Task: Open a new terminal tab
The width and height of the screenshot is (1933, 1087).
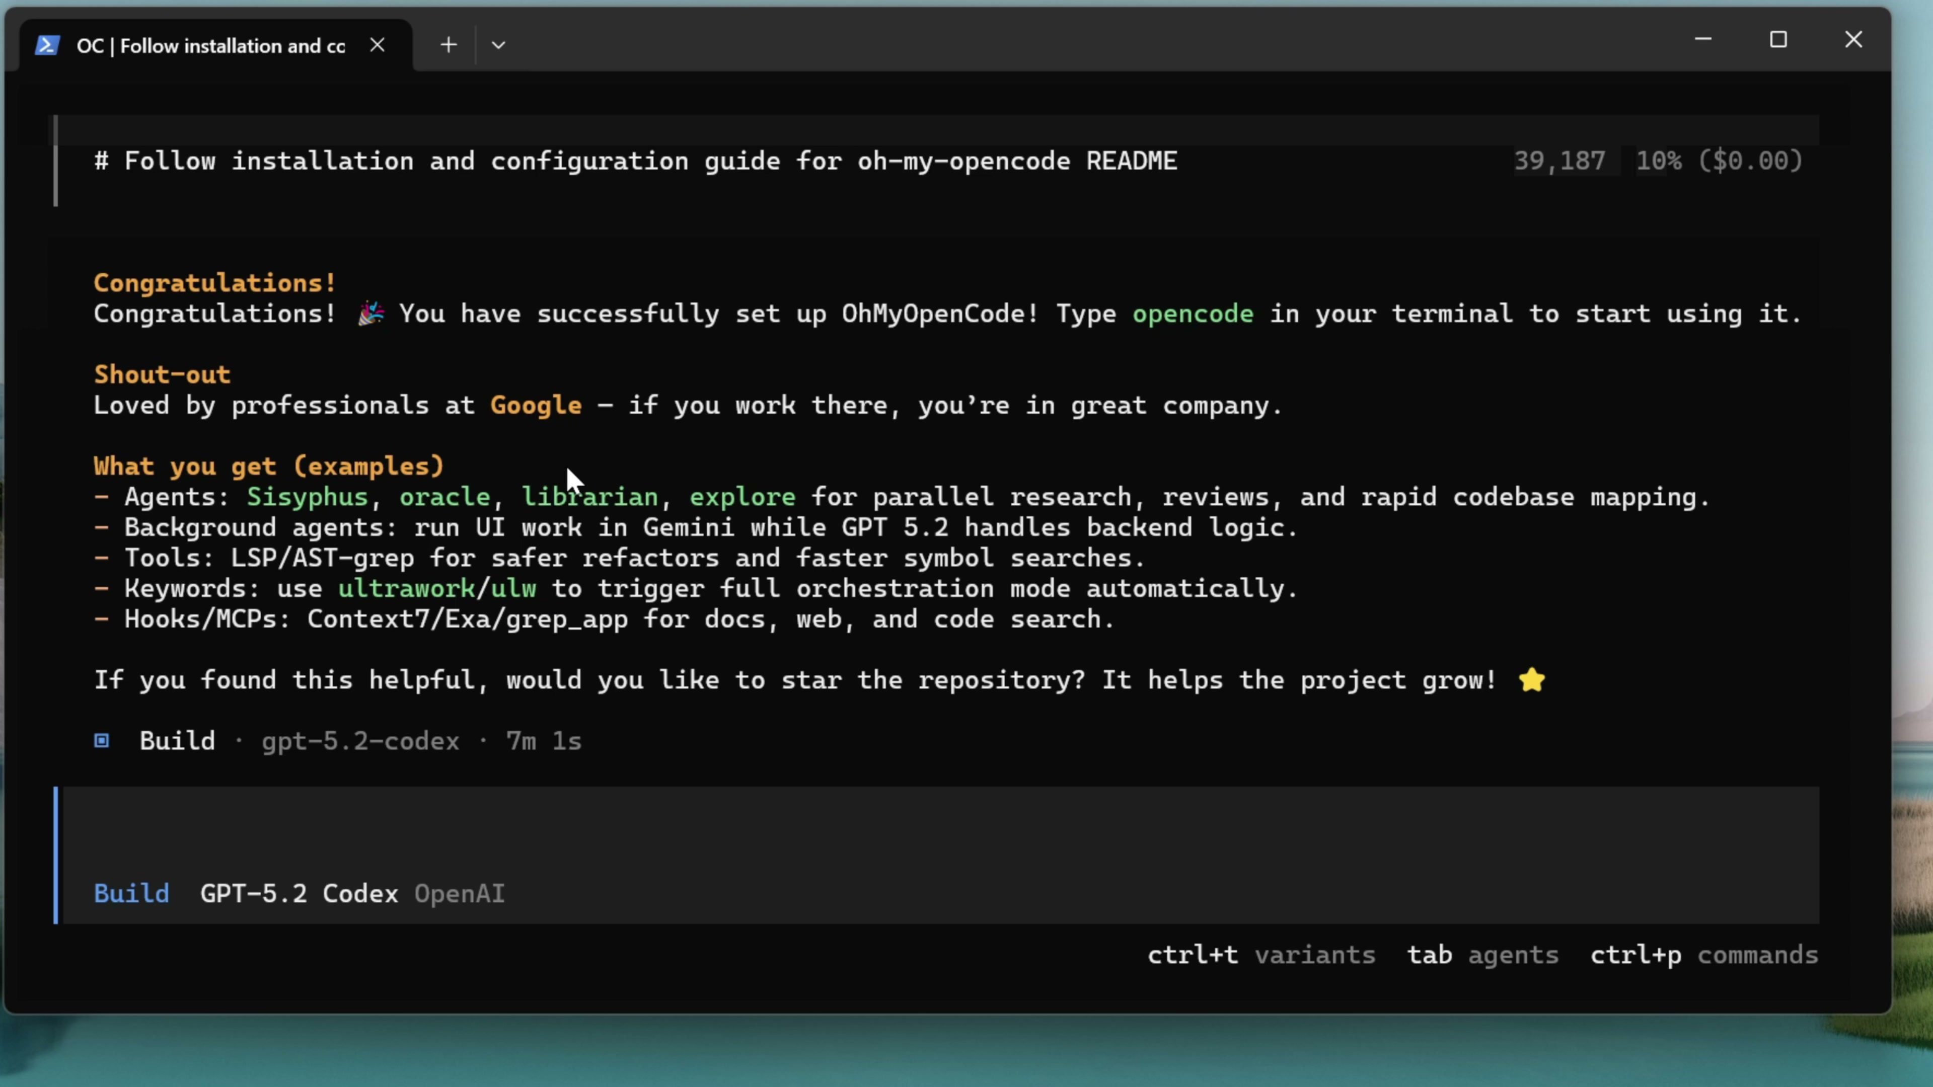Action: 449,45
